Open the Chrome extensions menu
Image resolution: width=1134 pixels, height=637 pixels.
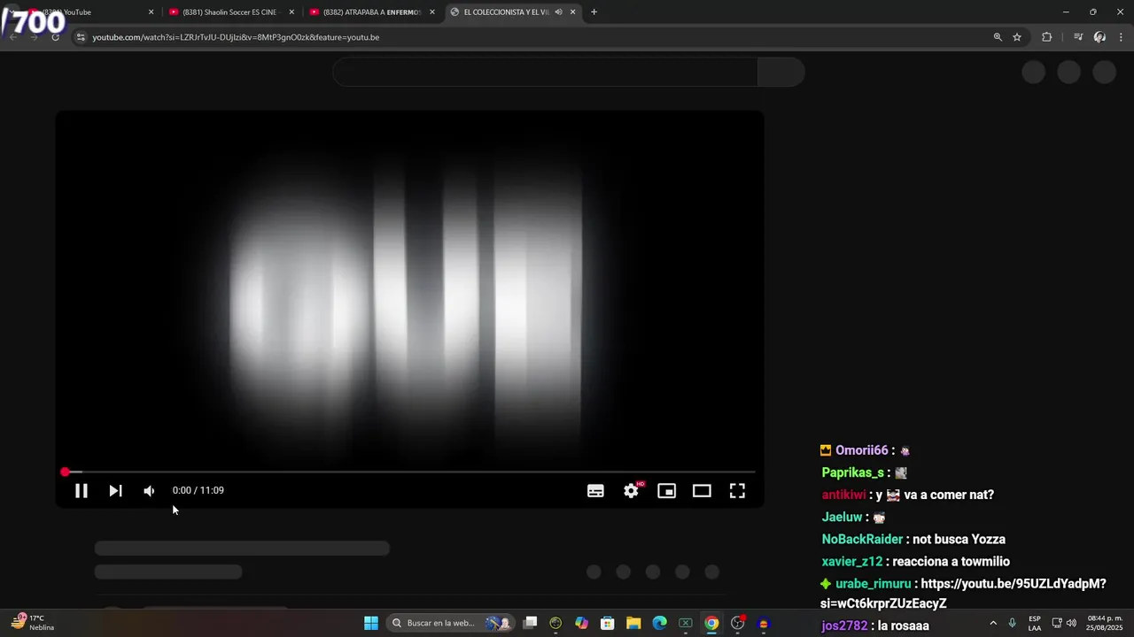pyautogui.click(x=1046, y=37)
